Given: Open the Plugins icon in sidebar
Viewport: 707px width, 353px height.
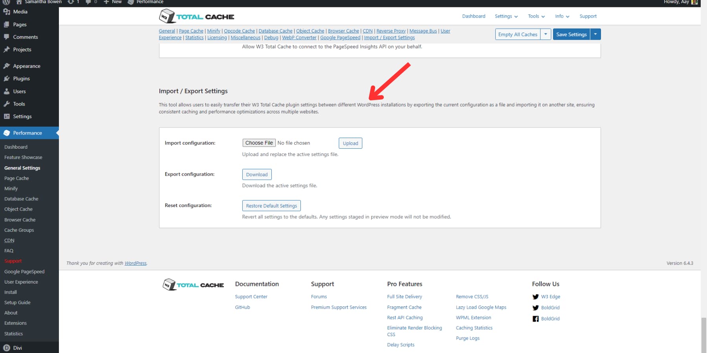Looking at the screenshot, I should pos(7,78).
